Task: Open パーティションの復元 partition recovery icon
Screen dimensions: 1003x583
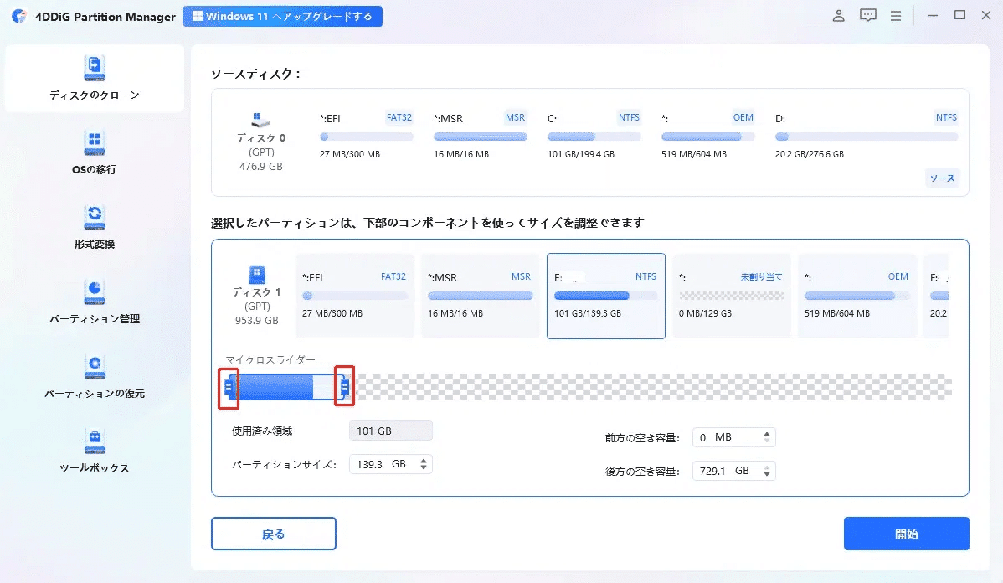Action: 94,367
